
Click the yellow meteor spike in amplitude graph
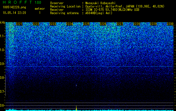(x=76, y=108)
